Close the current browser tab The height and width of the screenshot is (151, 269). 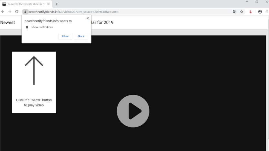48,4
